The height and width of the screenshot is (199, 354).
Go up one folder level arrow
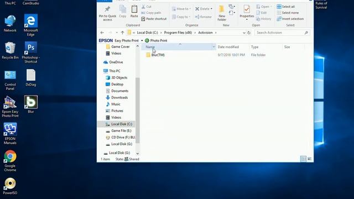click(122, 33)
